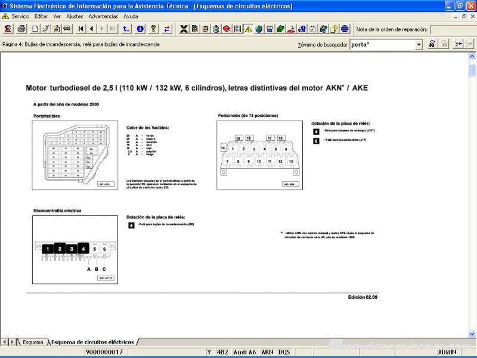
Task: Click the vertical scrollbar down arrow
Action: pos(472,334)
